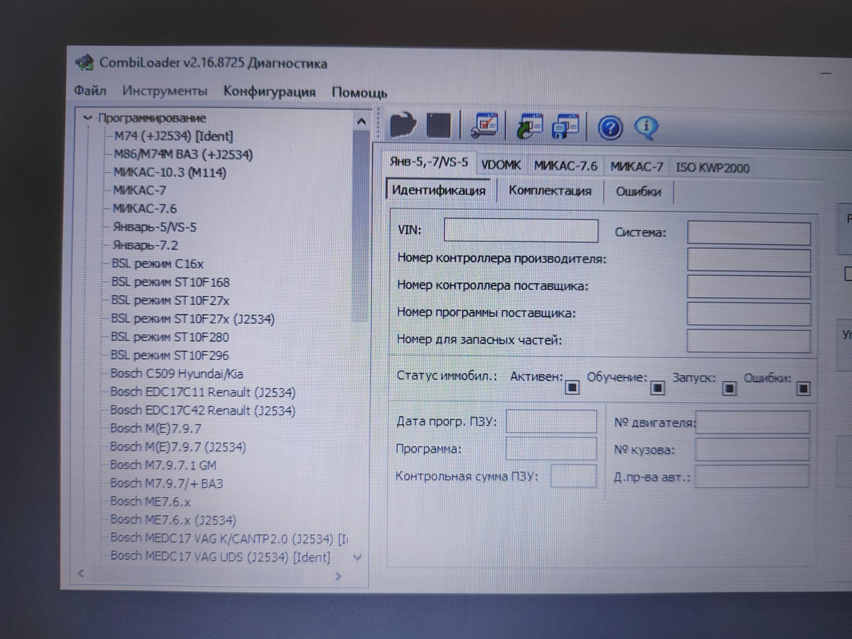This screenshot has width=852, height=639.
Task: Click the load window icon with green arrow
Action: click(529, 127)
